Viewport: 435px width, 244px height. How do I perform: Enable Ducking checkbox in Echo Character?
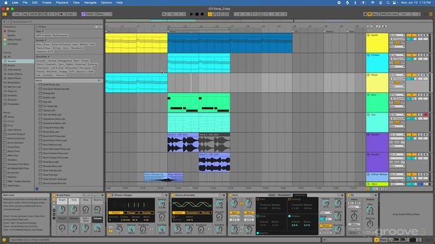click(x=290, y=199)
